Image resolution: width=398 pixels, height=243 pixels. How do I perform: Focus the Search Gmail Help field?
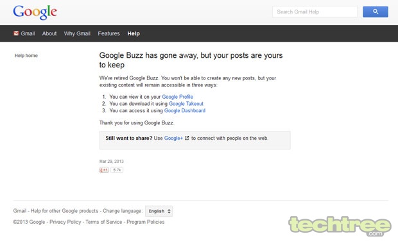pyautogui.click(x=315, y=12)
